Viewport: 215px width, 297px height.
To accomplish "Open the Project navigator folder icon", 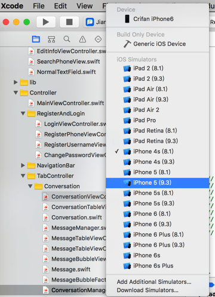I will click(36, 39).
